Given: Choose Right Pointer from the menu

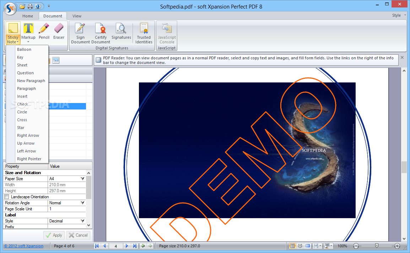Looking at the screenshot, I should (27, 159).
